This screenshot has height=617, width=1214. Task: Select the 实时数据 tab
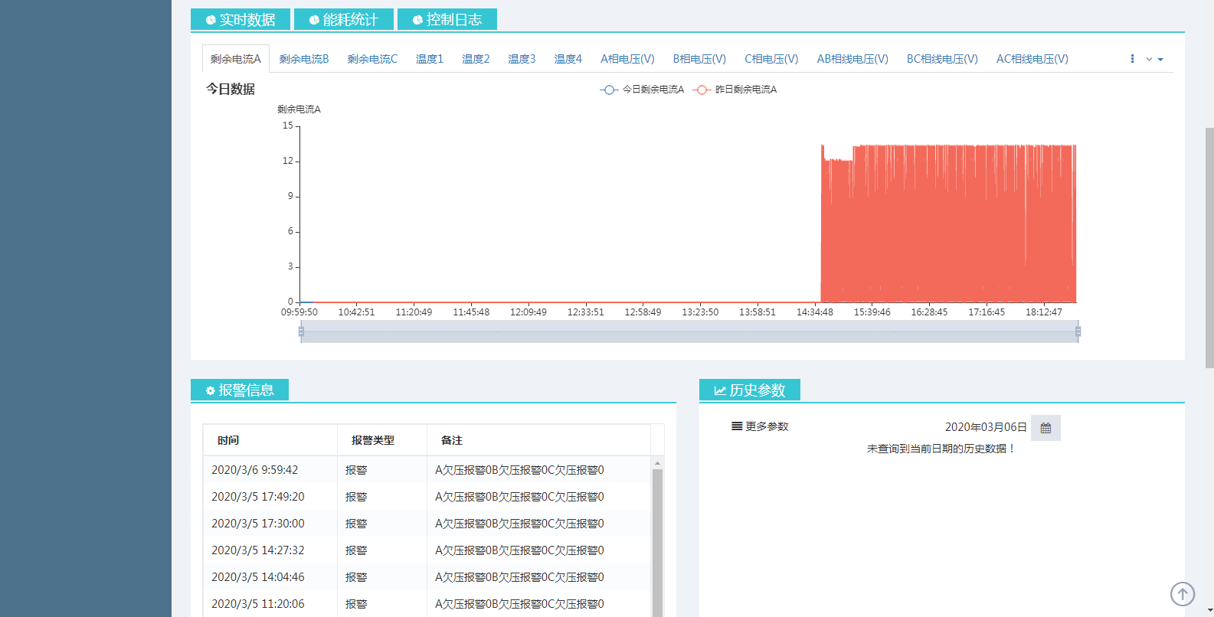(241, 20)
